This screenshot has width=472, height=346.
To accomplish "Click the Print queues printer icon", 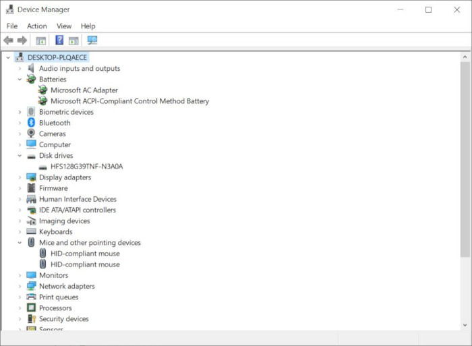I will coord(31,297).
